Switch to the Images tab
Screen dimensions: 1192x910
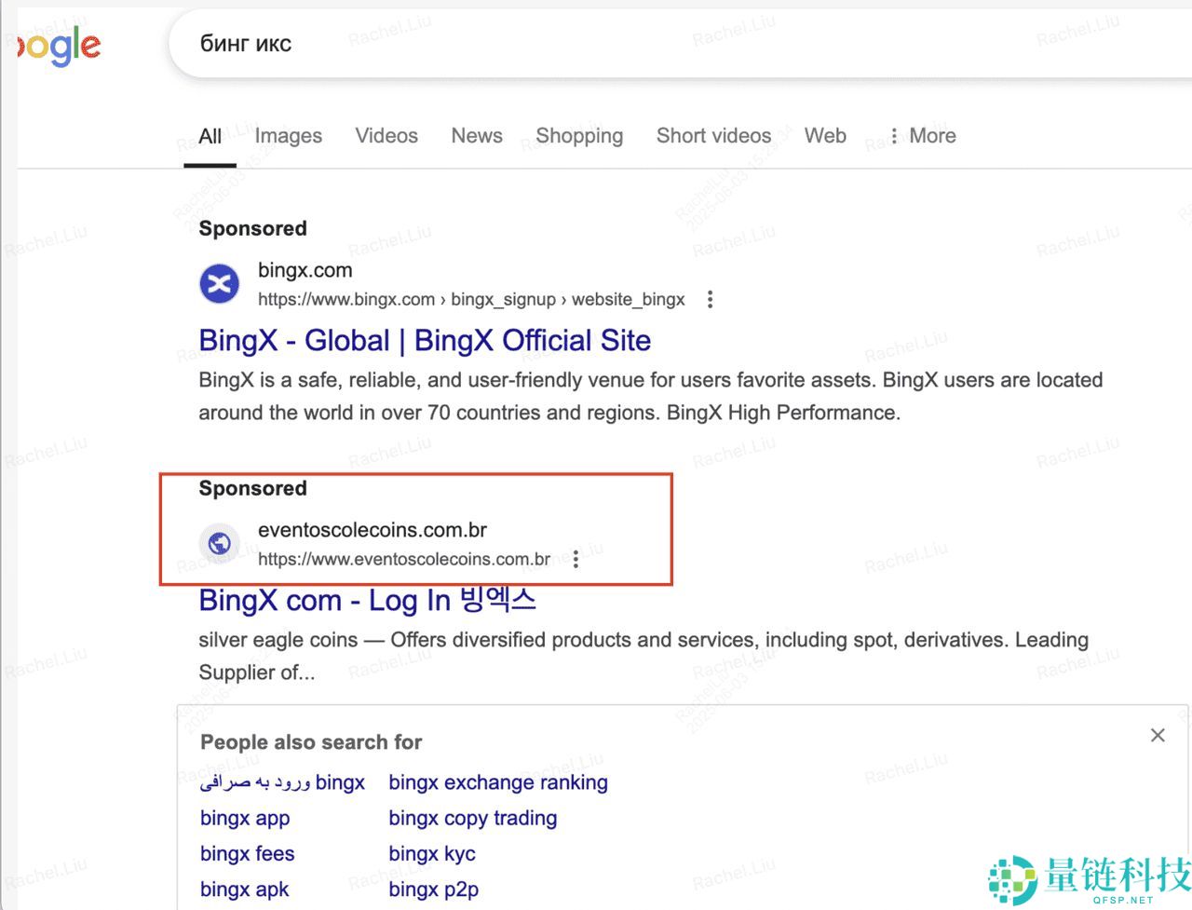[289, 136]
